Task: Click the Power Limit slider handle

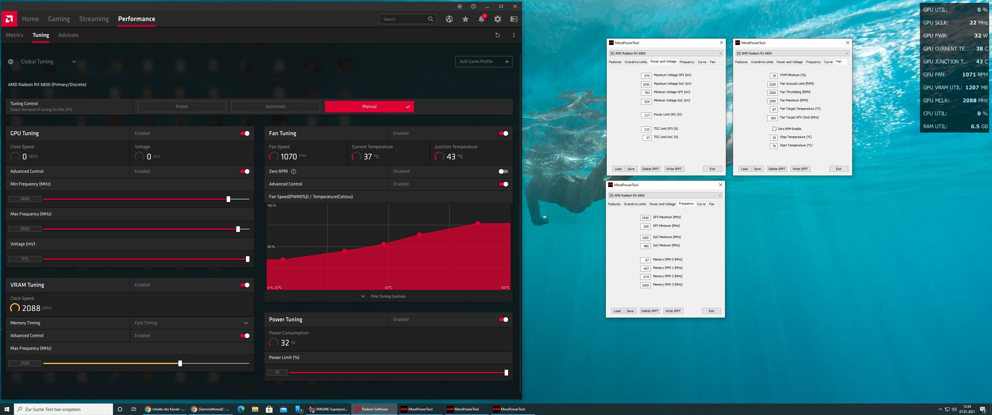Action: click(506, 373)
